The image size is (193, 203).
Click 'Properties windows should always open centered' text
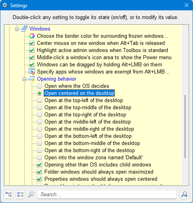(x=101, y=179)
